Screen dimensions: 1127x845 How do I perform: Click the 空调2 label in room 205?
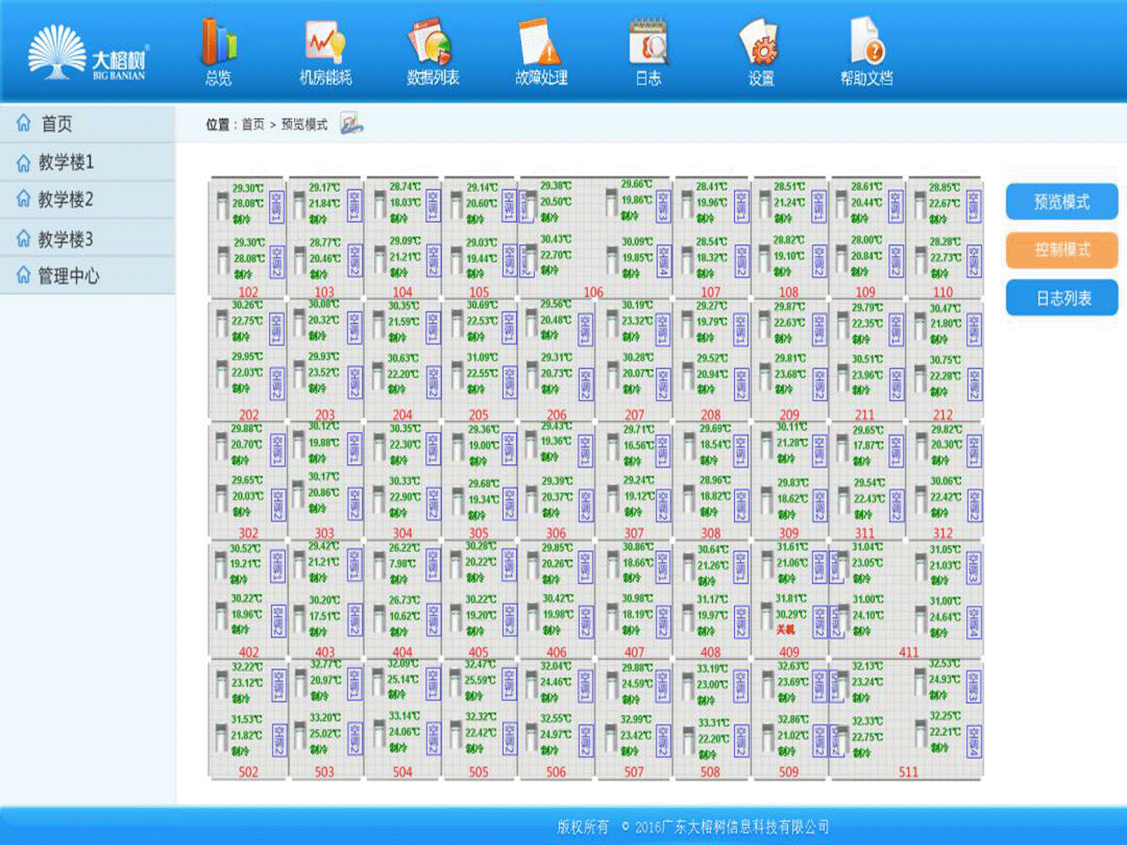[x=510, y=381]
